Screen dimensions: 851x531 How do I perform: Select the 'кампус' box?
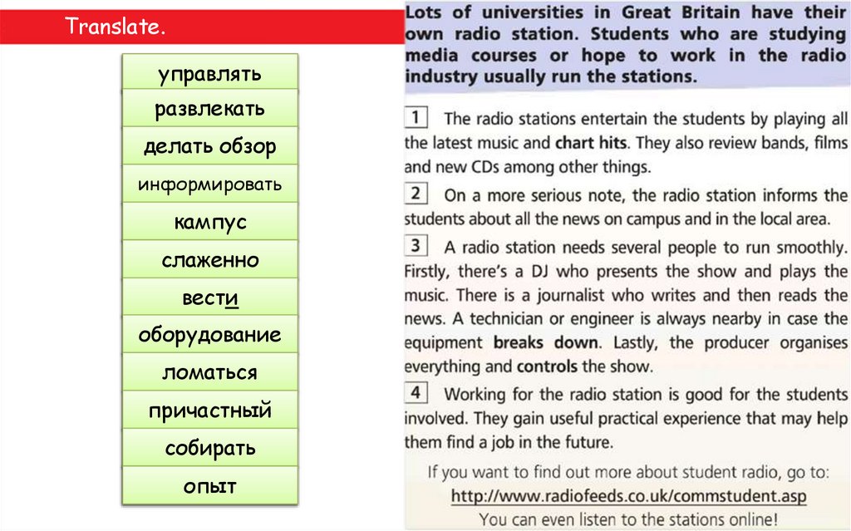210,222
